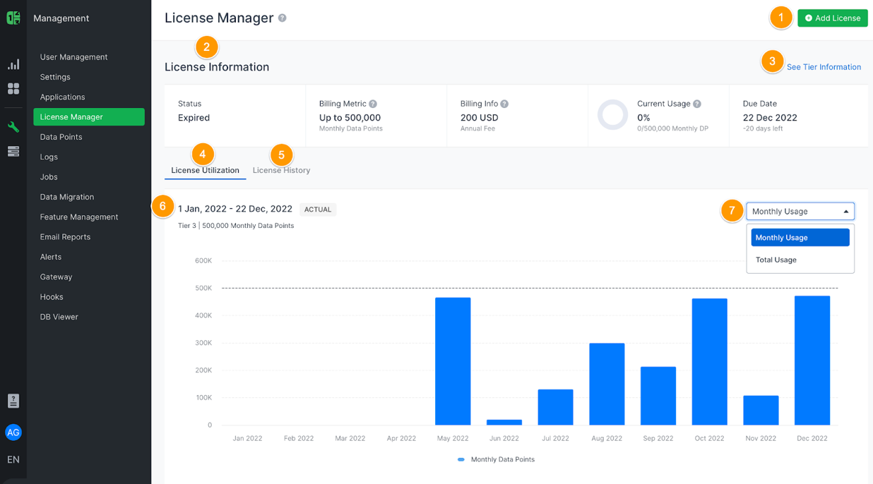
Task: Click the apps grid icon in sidebar
Action: tap(13, 88)
